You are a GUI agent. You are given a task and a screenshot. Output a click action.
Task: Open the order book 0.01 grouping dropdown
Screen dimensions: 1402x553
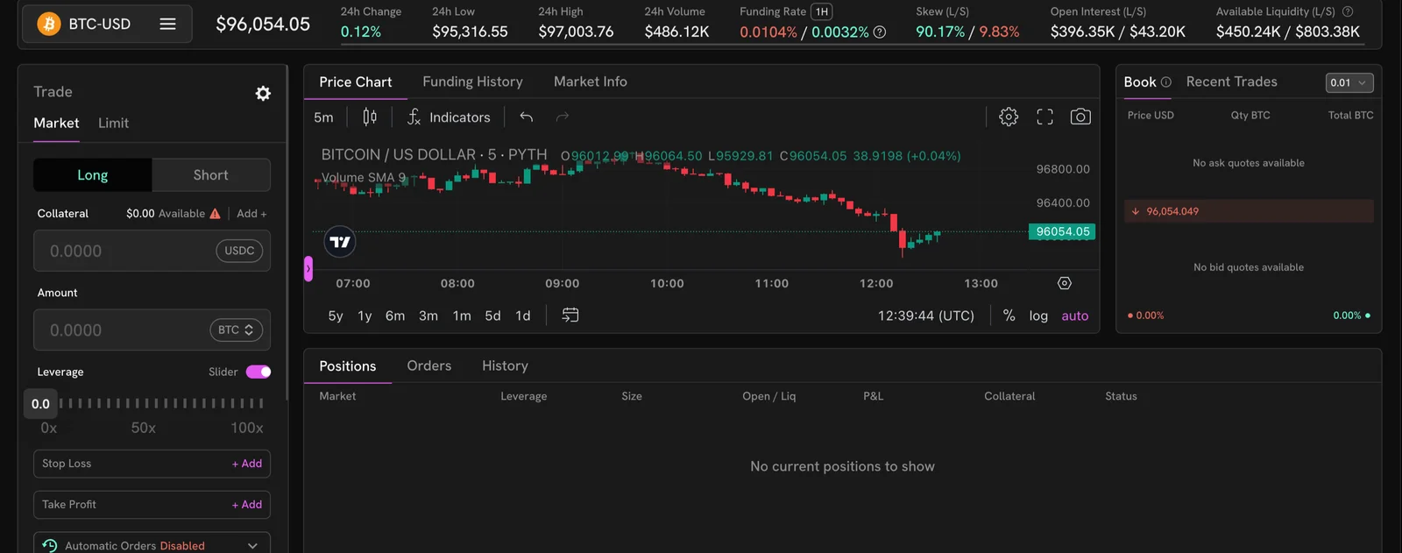1349,82
